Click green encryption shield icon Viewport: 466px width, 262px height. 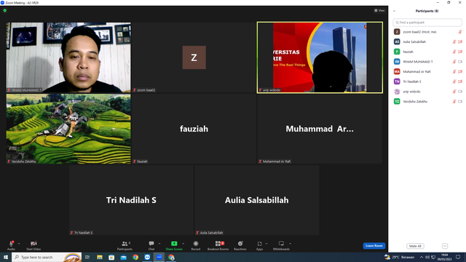[5, 10]
